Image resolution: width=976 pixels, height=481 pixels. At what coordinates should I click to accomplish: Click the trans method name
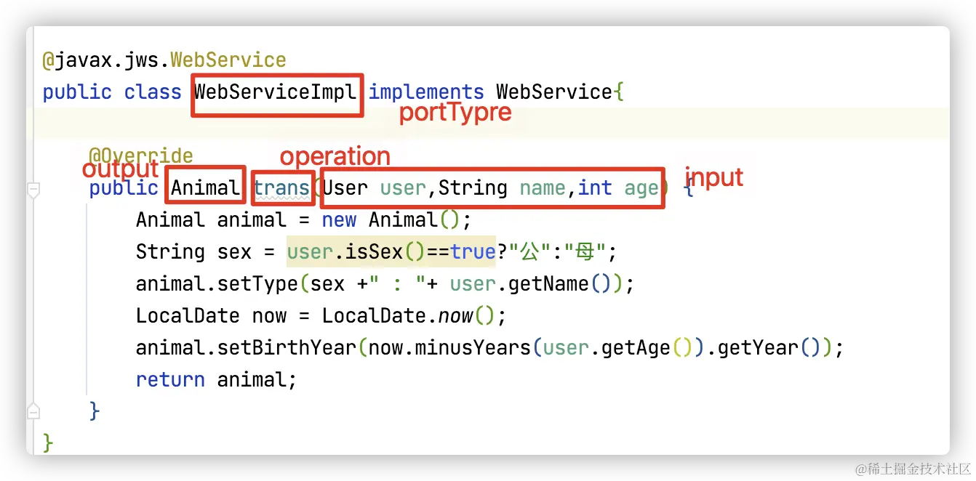click(x=281, y=188)
